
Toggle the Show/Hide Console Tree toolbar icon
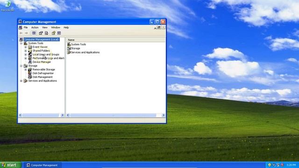(x=34, y=33)
